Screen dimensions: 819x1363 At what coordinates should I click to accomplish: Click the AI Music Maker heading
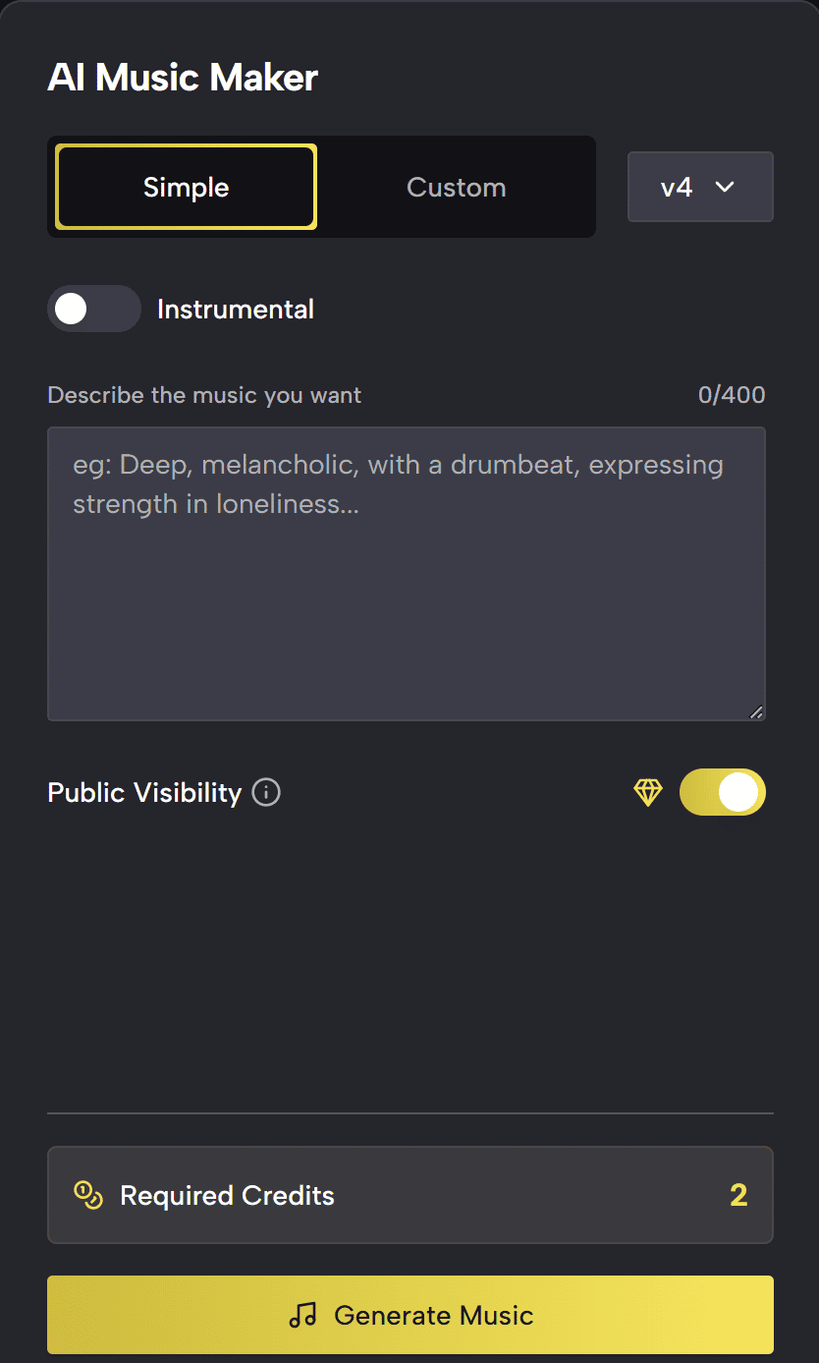(183, 78)
